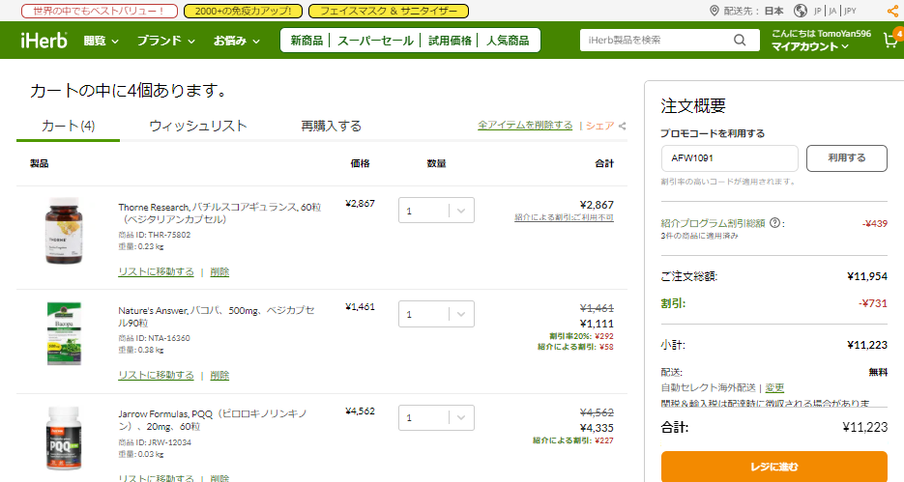This screenshot has width=904, height=482.
Task: Open the 試用価格 trial price menu item
Action: click(450, 41)
